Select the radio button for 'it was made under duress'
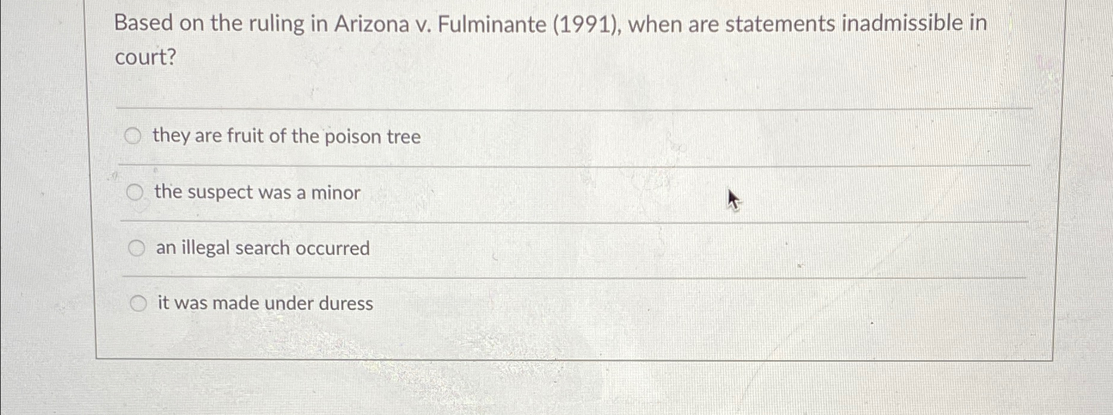Screen dimensions: 1113x415 click(x=138, y=302)
